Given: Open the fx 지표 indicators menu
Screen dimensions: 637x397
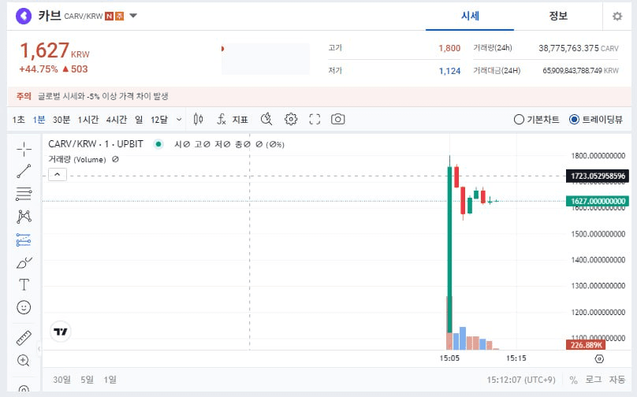Looking at the screenshot, I should point(233,120).
